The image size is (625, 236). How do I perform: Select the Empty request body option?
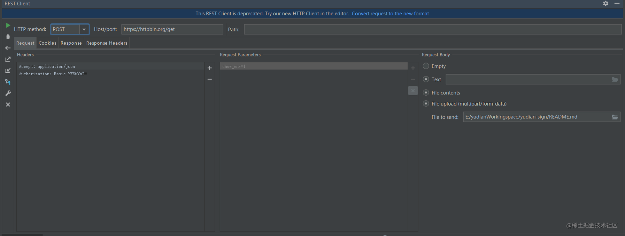tap(426, 66)
